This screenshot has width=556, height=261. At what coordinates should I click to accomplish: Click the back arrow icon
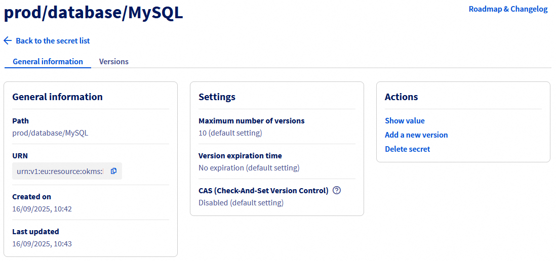(8, 40)
